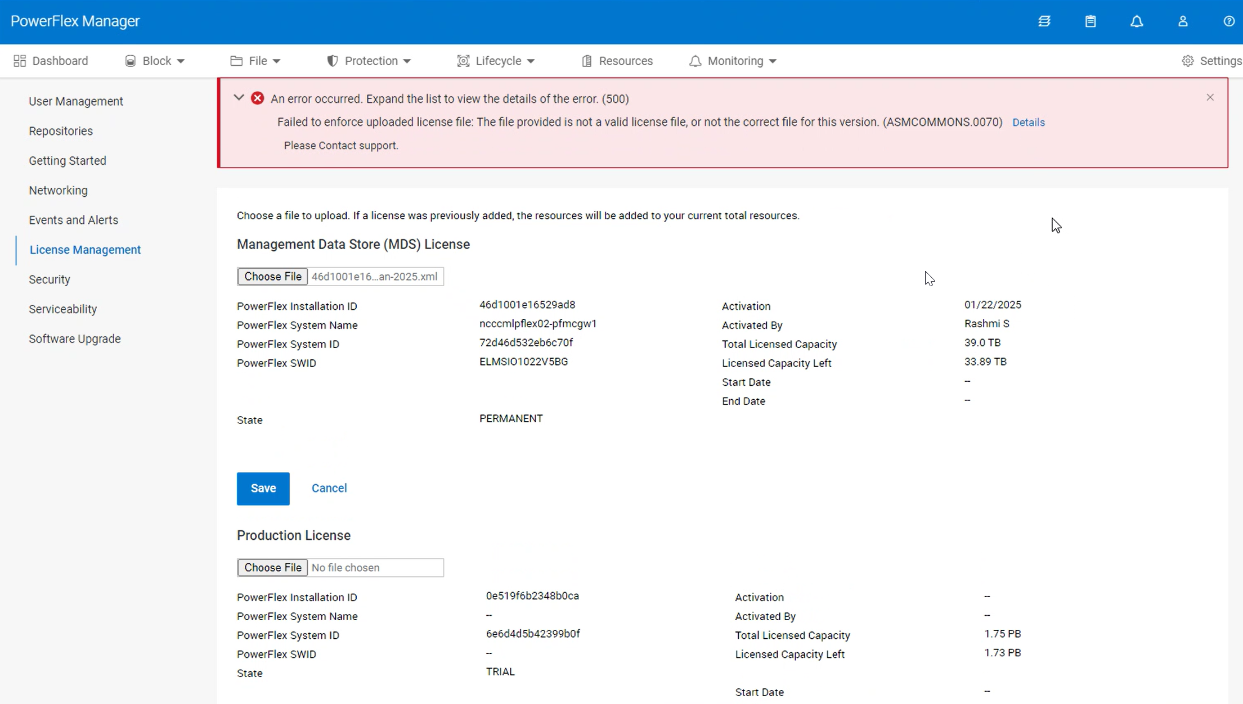The image size is (1243, 704).
Task: Click the clipboard tasks icon in header
Action: point(1091,21)
